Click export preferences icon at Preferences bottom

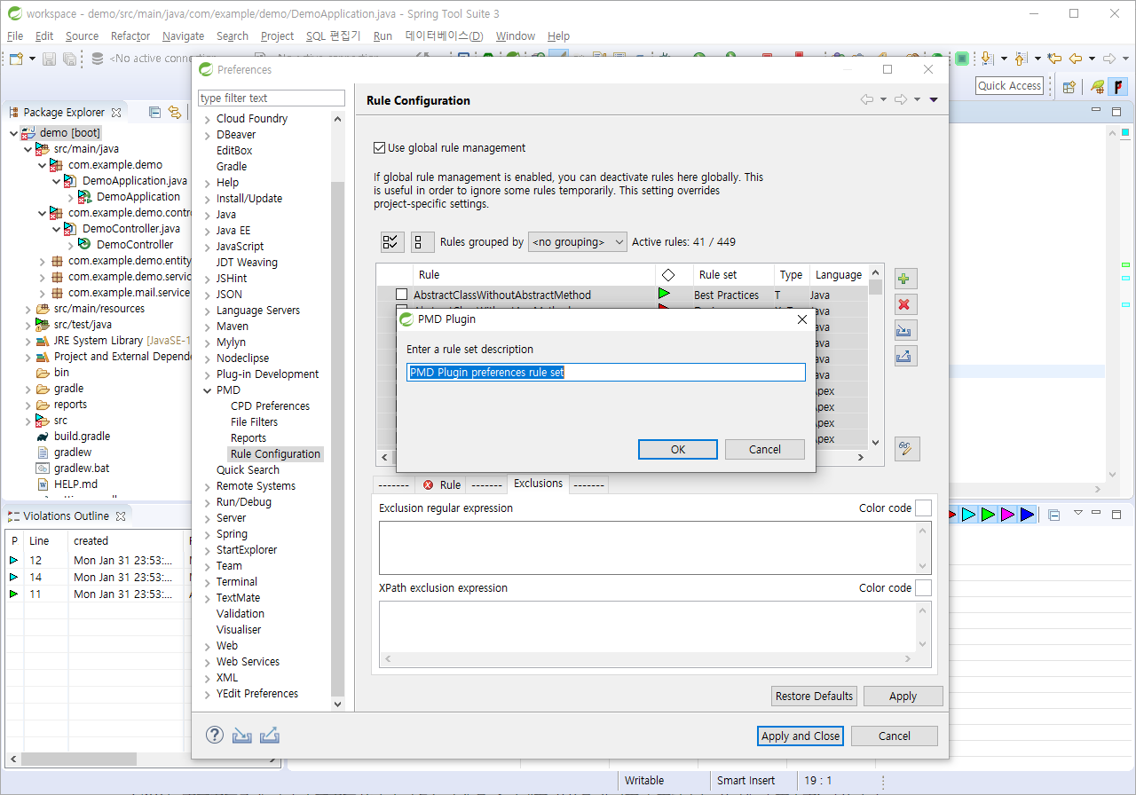click(x=270, y=736)
